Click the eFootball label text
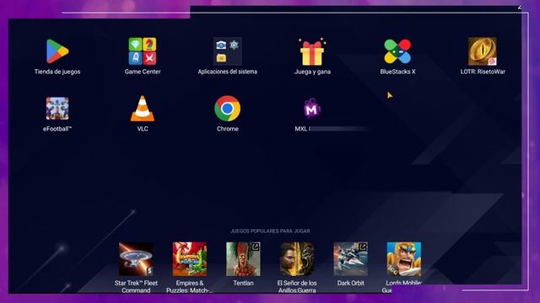The image size is (540, 303). [x=57, y=129]
